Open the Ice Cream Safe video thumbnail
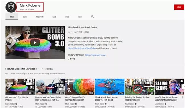185x108 pixels. point(50,87)
